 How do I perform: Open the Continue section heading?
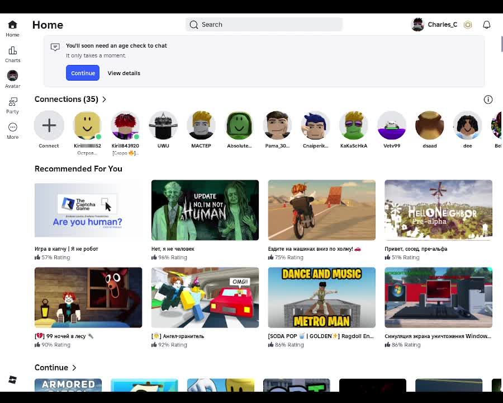pyautogui.click(x=51, y=368)
